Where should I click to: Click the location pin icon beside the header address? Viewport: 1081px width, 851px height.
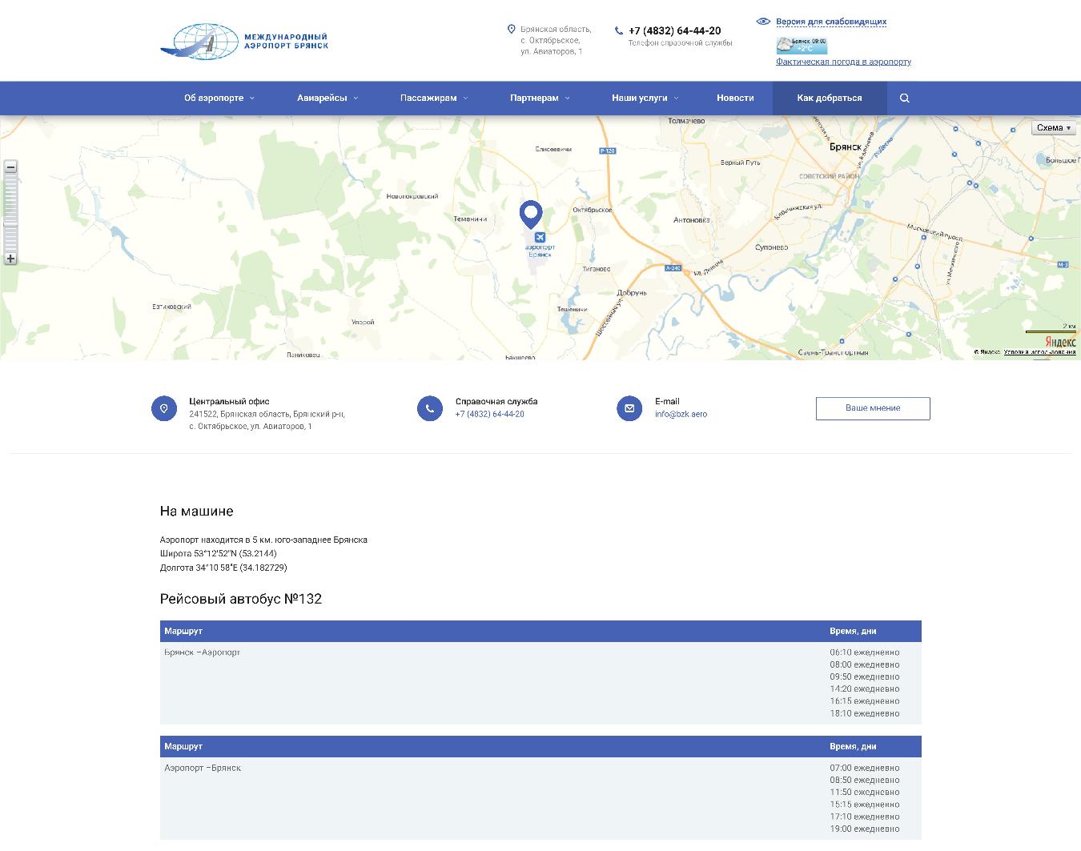[512, 30]
